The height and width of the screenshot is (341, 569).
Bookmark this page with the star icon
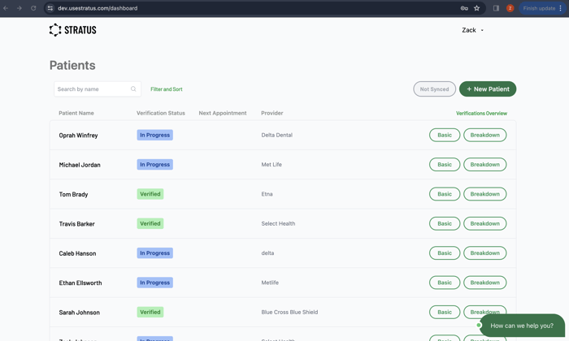[x=477, y=8]
